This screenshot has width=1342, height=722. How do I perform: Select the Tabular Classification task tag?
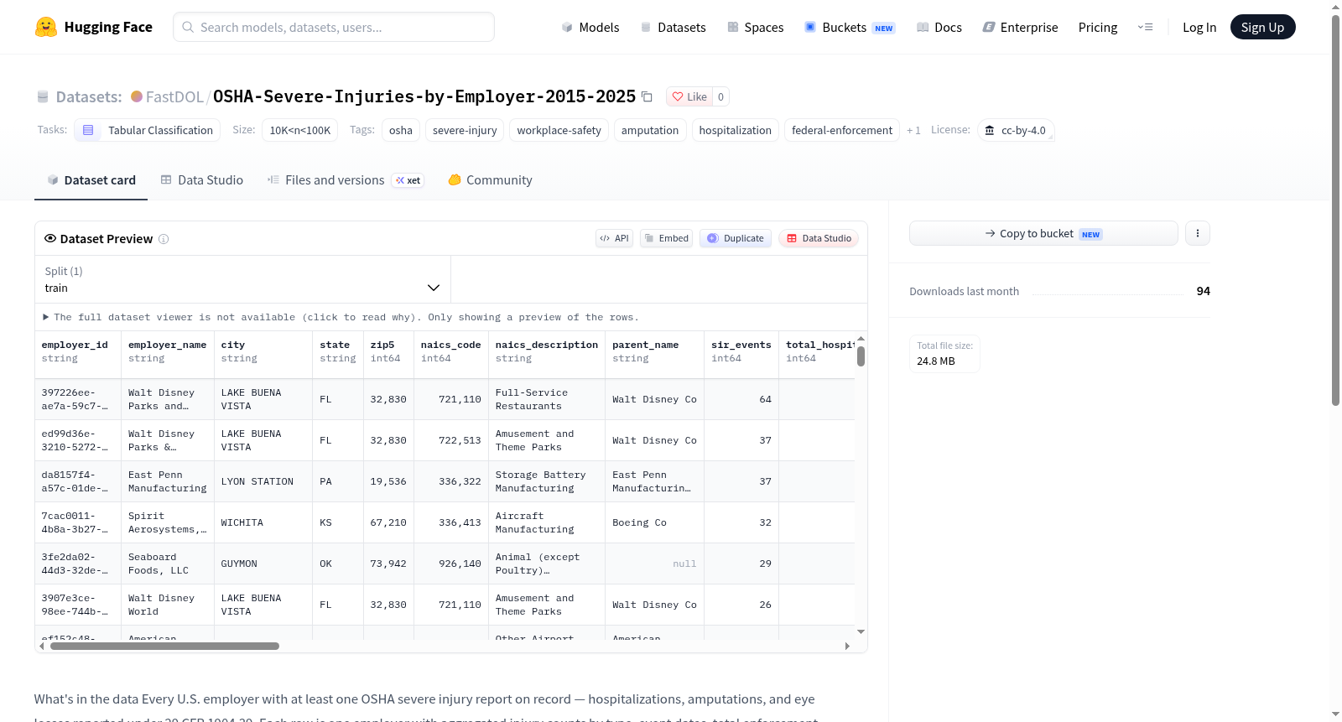(148, 130)
